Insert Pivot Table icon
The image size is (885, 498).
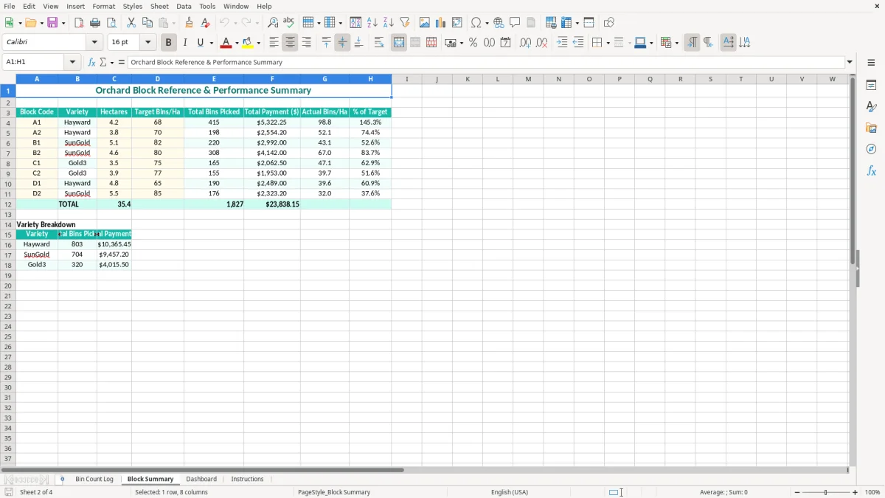tap(457, 23)
